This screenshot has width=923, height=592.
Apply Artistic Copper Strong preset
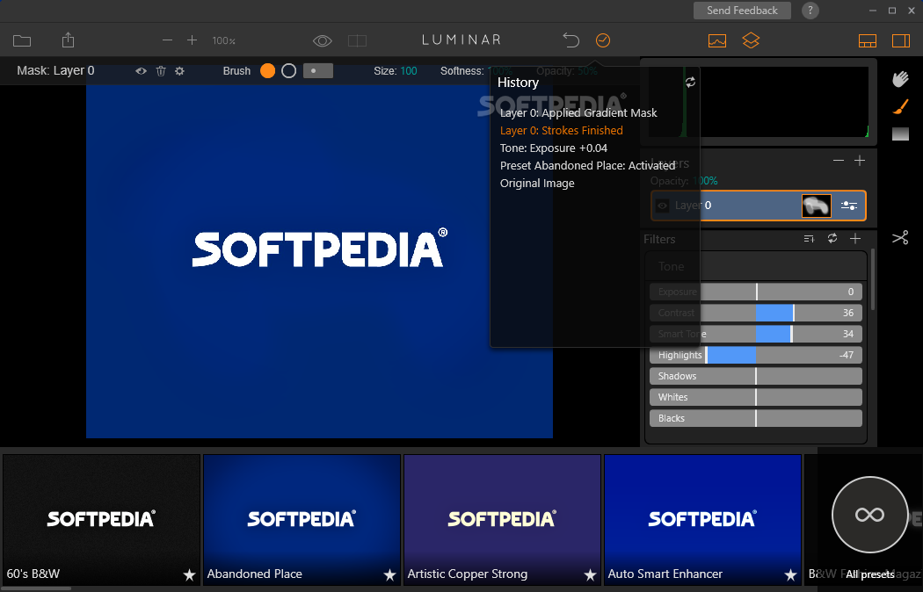click(502, 520)
